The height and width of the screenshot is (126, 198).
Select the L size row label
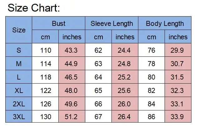[19, 77]
